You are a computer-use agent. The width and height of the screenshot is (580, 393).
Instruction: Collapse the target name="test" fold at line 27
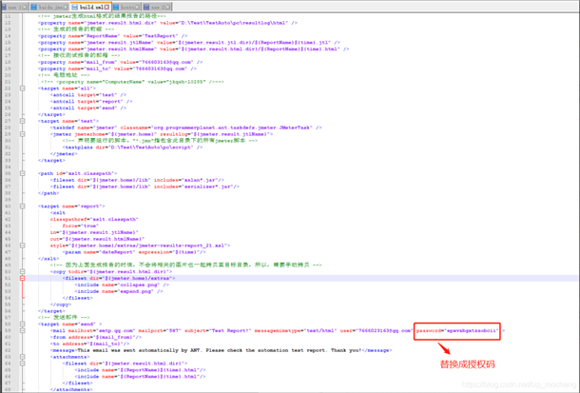pos(23,121)
